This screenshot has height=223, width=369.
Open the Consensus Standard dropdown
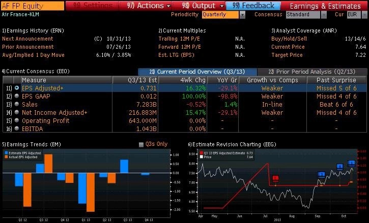(x=303, y=15)
